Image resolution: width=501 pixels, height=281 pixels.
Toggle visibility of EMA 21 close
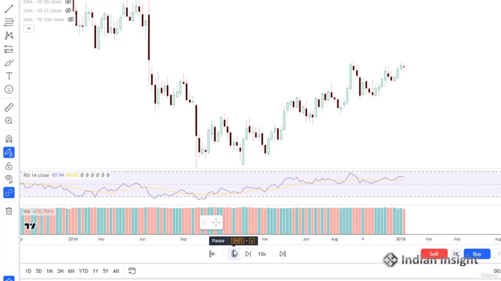(x=68, y=10)
